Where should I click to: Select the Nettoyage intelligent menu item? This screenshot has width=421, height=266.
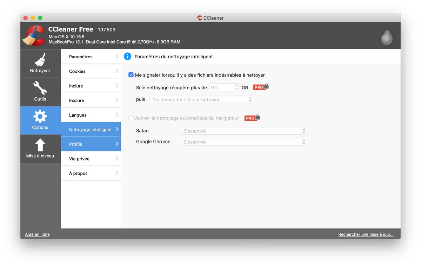91,130
